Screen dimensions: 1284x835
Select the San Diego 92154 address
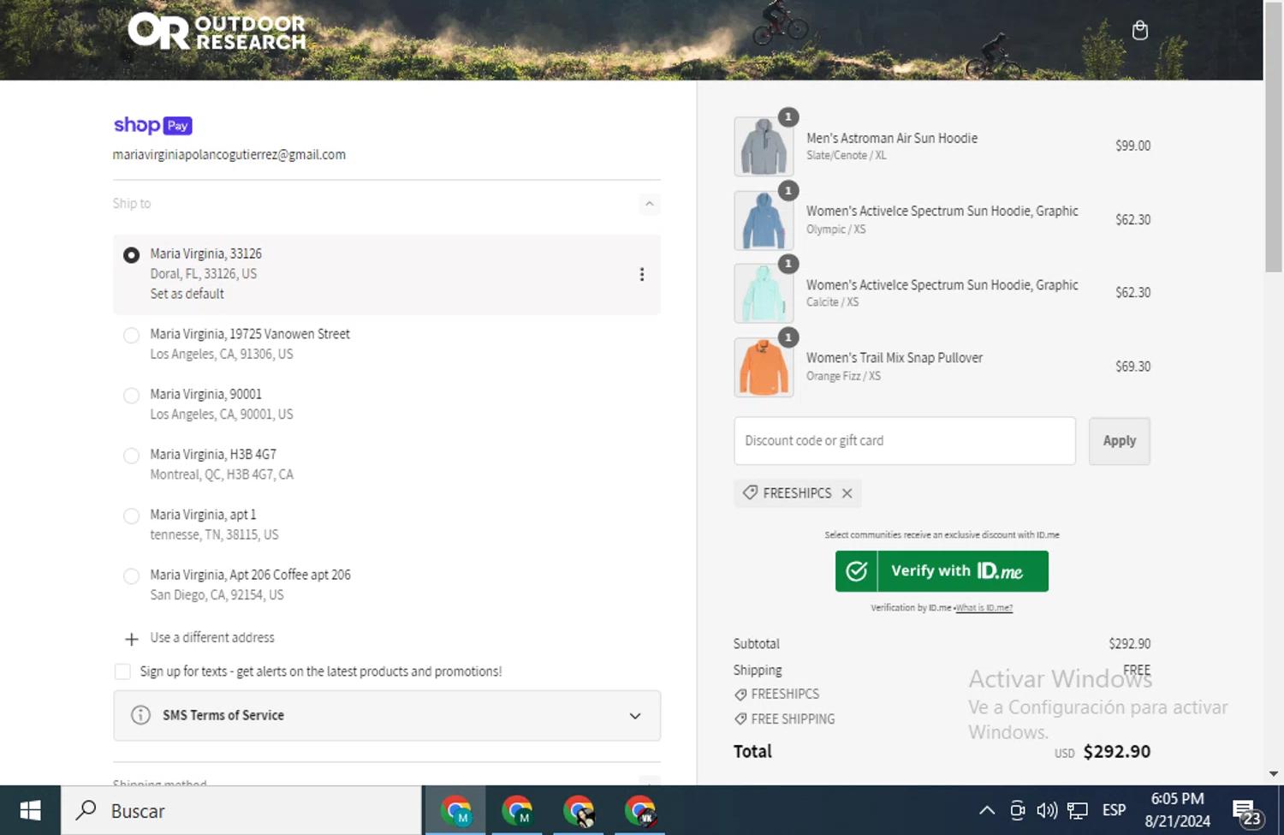pyautogui.click(x=131, y=576)
